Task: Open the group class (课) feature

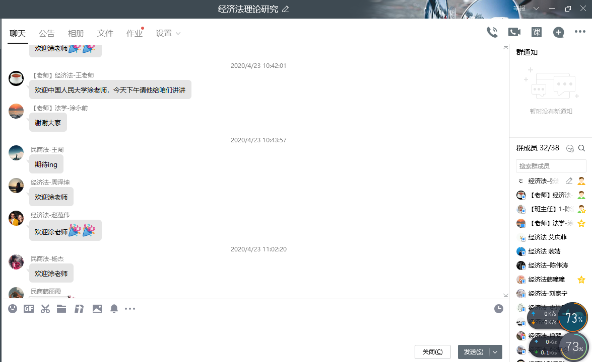Action: pyautogui.click(x=537, y=32)
